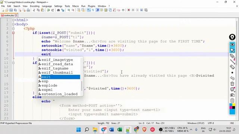
Task: Close the cookie.php tab
Action: pos(16,15)
